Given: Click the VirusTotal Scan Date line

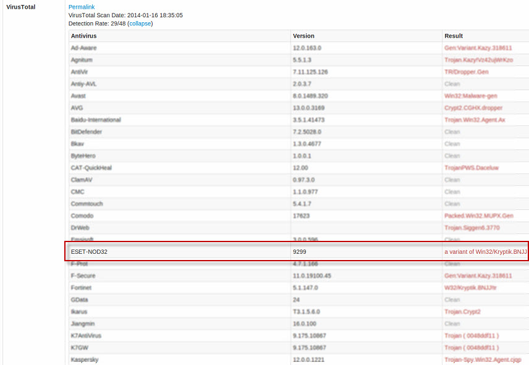Looking at the screenshot, I should 125,15.
